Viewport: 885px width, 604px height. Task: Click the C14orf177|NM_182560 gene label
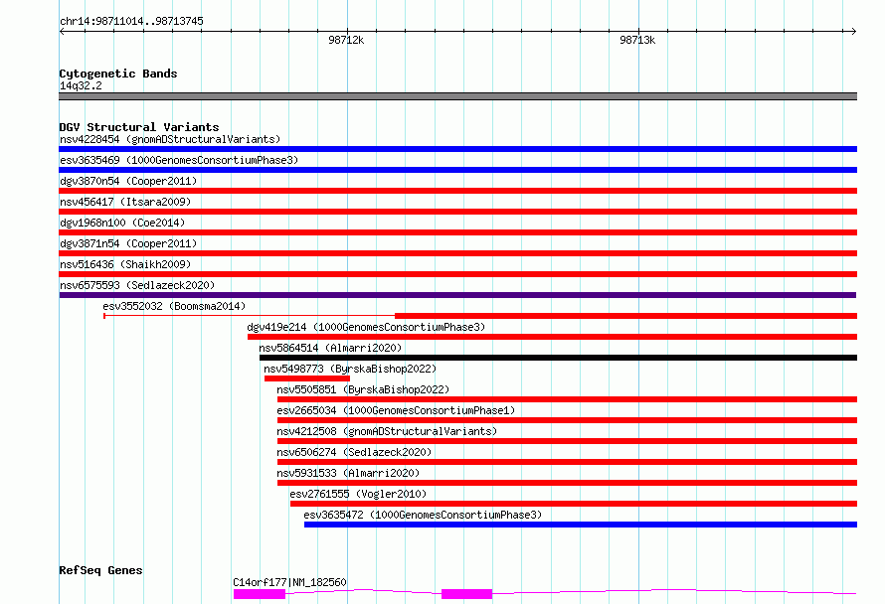pyautogui.click(x=289, y=582)
